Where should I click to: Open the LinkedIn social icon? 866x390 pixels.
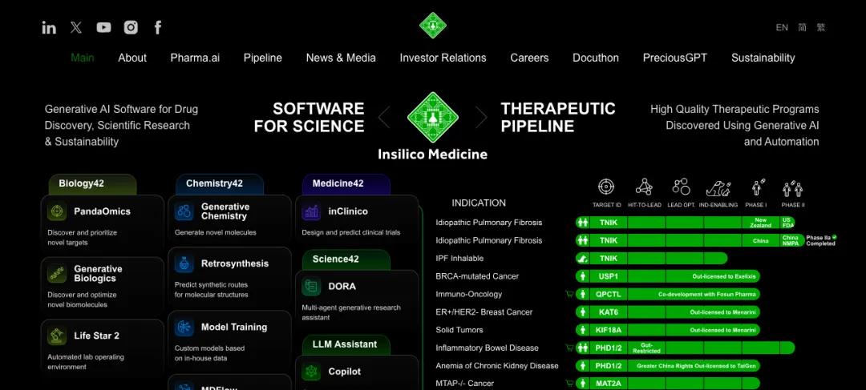(x=49, y=27)
